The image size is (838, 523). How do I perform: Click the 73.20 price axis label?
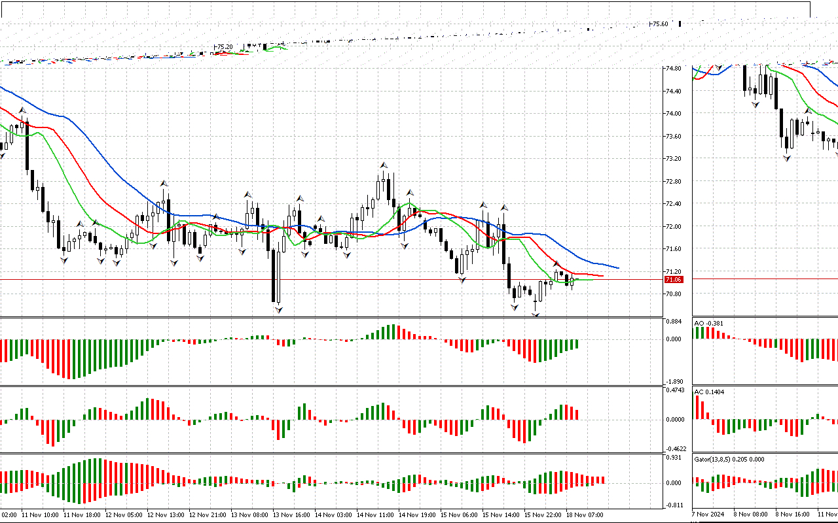[673, 159]
